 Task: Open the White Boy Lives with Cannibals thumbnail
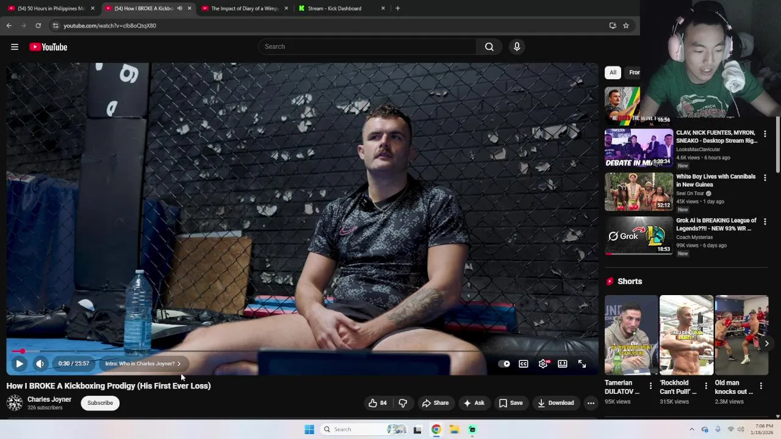[639, 191]
